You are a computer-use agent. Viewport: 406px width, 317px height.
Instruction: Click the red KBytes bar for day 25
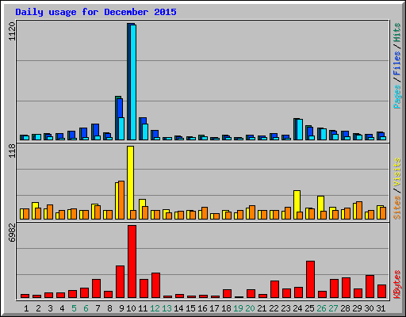pyautogui.click(x=311, y=280)
